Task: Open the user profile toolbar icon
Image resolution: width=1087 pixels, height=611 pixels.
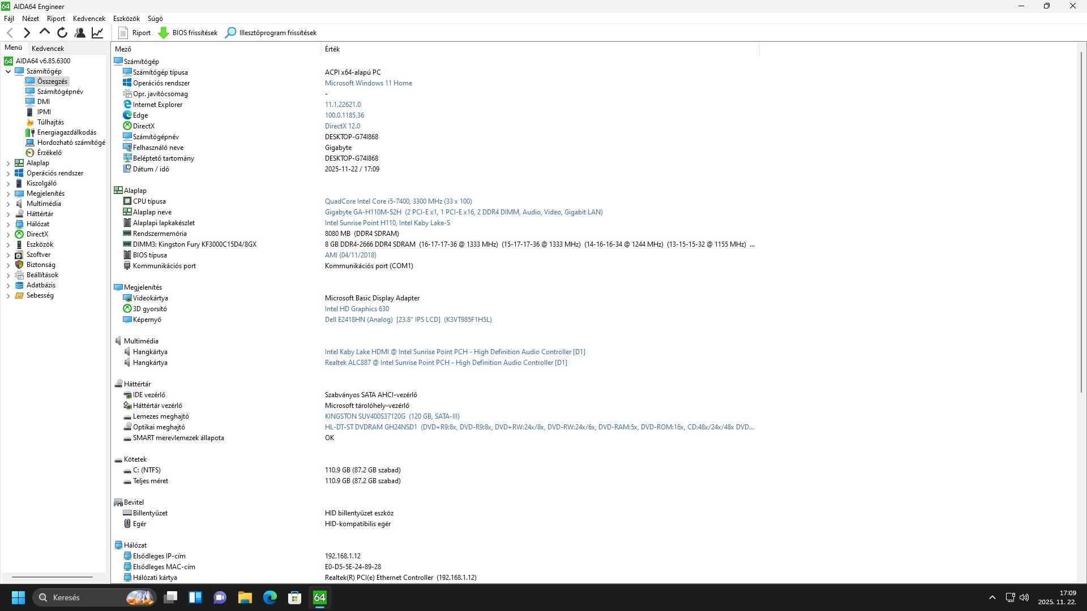Action: (80, 33)
